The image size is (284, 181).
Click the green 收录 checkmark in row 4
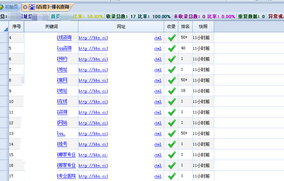(172, 38)
